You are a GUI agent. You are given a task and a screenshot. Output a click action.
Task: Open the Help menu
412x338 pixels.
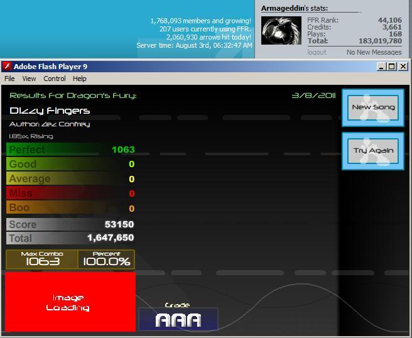(x=79, y=79)
